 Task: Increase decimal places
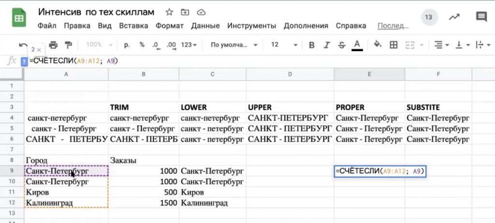pos(172,45)
